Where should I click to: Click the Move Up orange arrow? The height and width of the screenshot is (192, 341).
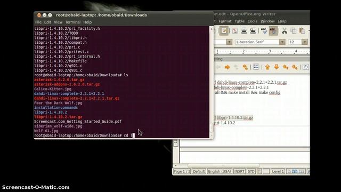point(267,67)
